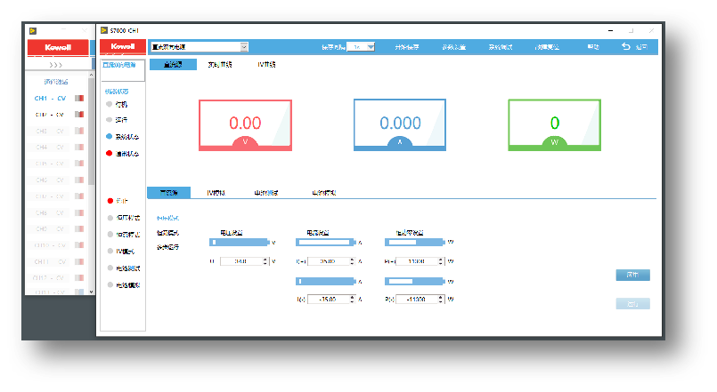Open the second tab in lower settings panel
The image size is (717, 392).
tap(216, 192)
